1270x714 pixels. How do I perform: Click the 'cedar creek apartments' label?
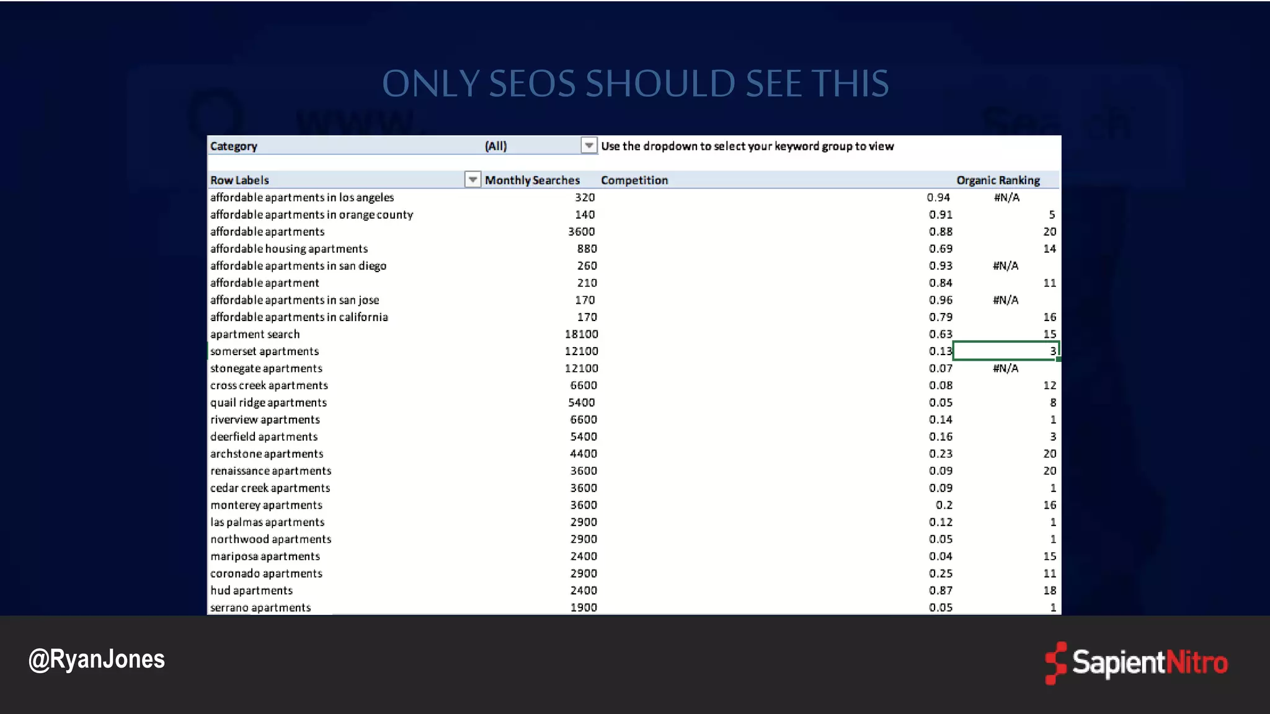click(x=270, y=488)
